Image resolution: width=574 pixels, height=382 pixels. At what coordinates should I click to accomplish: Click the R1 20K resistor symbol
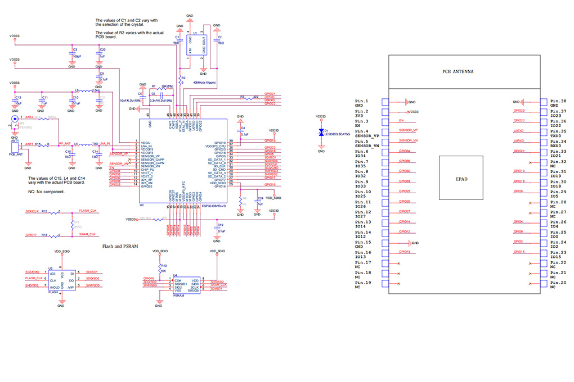tap(161, 88)
